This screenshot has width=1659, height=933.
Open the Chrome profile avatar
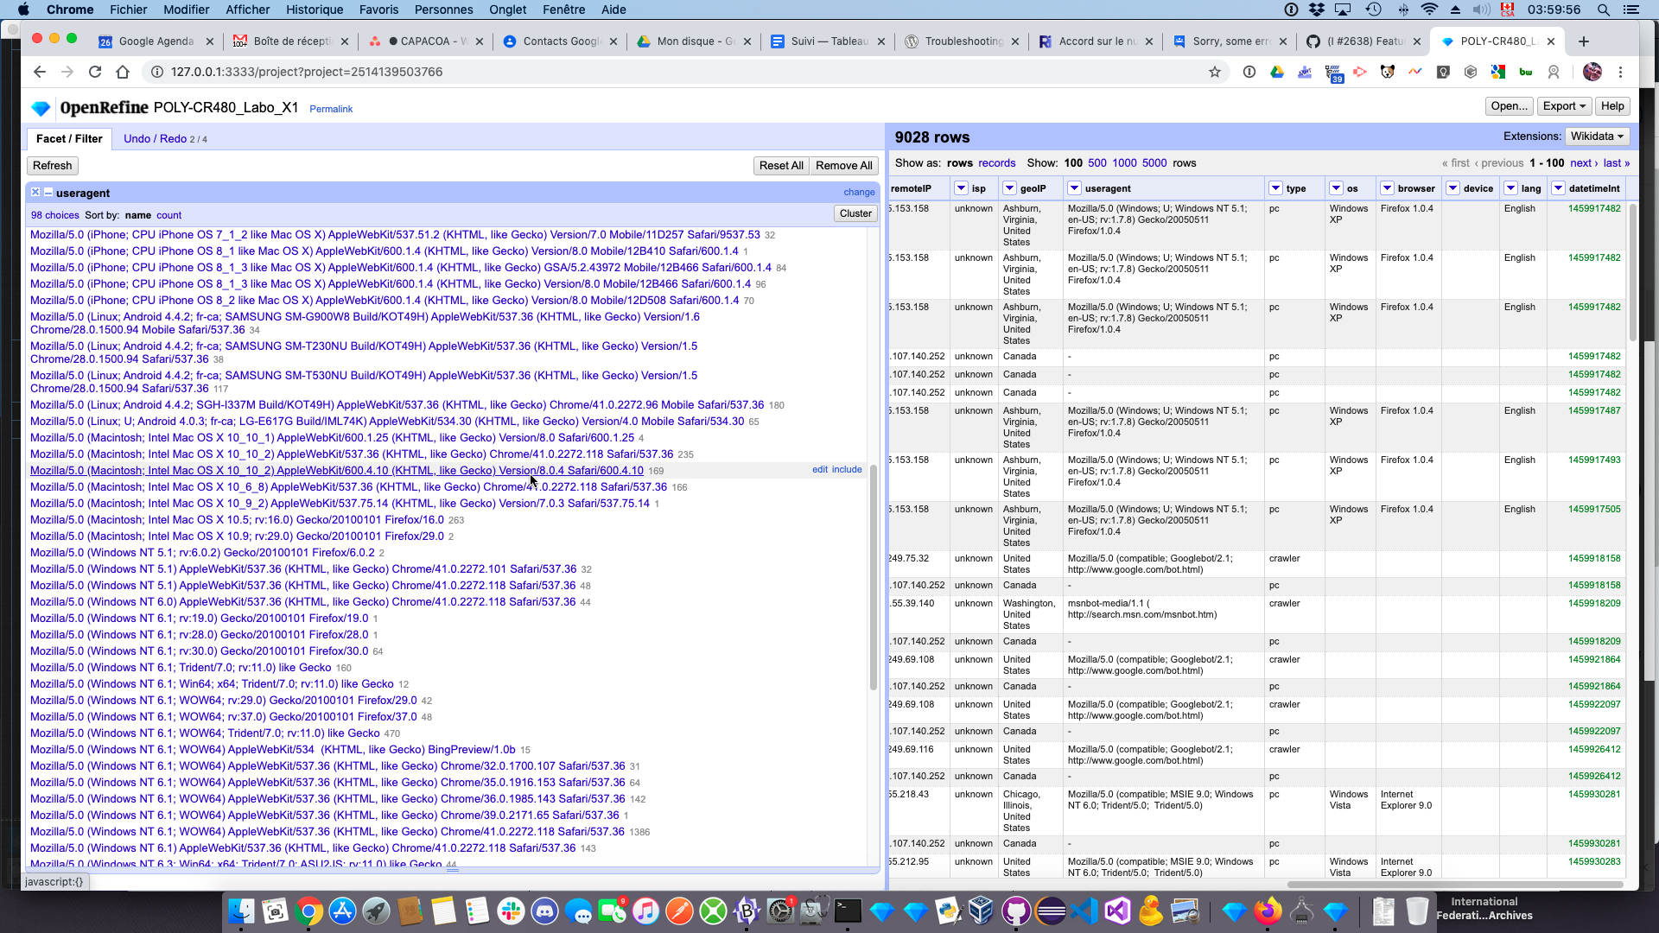pyautogui.click(x=1592, y=72)
